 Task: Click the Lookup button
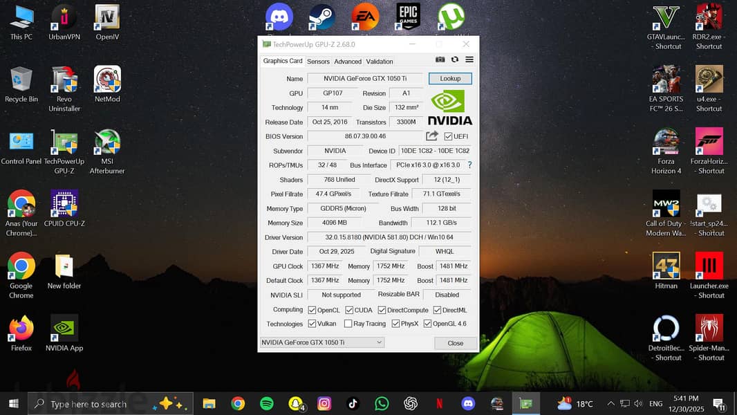[x=450, y=78]
